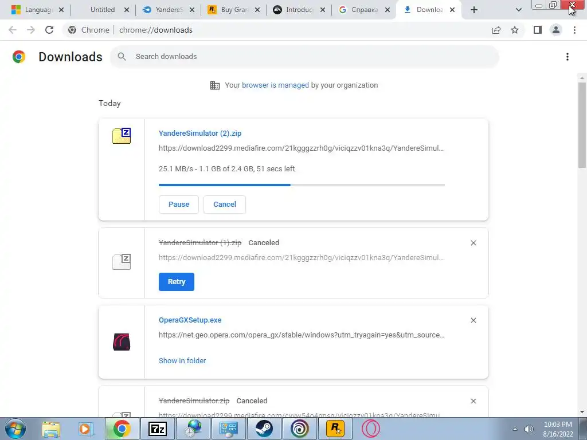Image resolution: width=587 pixels, height=440 pixels.
Task: Focus the Search downloads field
Action: [304, 57]
